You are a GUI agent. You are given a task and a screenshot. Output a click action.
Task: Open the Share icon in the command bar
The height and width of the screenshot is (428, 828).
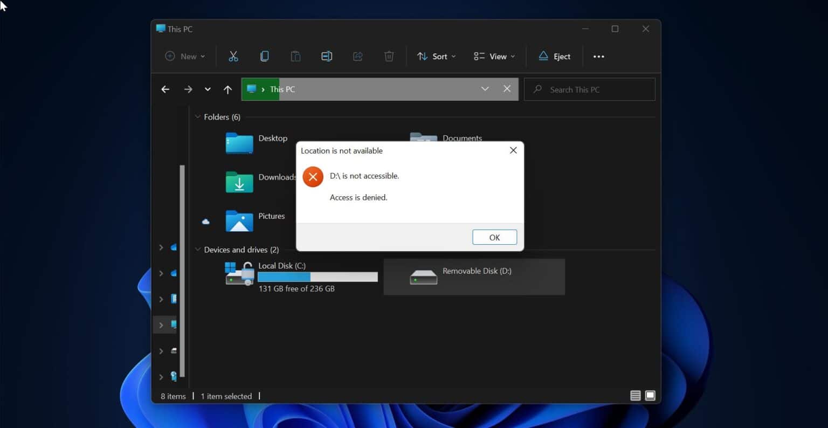coord(357,56)
